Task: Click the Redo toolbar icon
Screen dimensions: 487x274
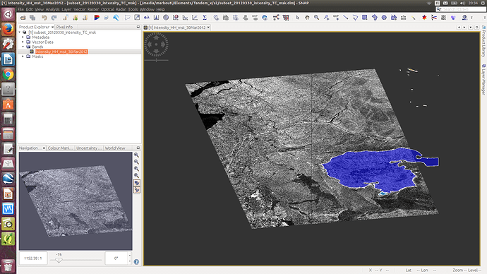Action: pos(54,18)
